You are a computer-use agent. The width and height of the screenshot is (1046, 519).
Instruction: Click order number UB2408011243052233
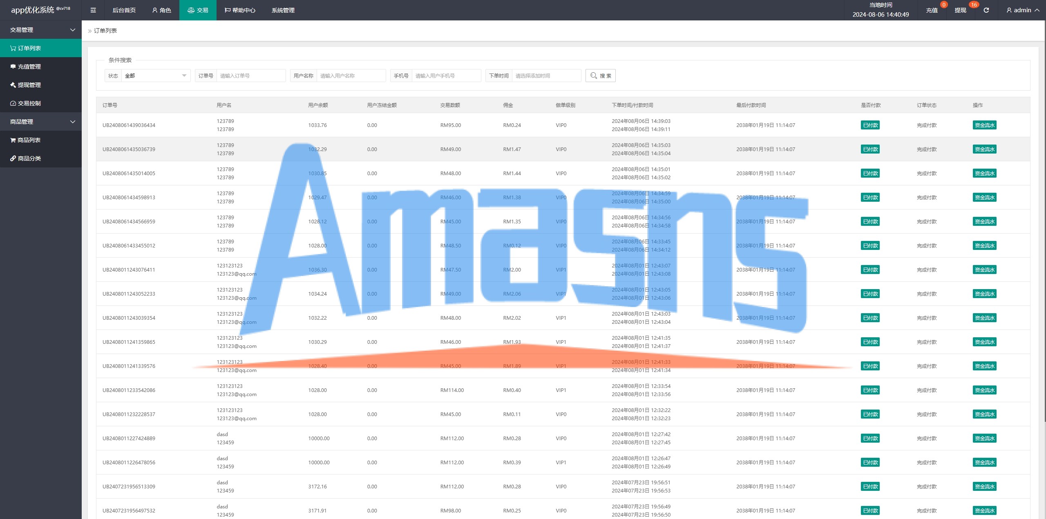pyautogui.click(x=129, y=294)
